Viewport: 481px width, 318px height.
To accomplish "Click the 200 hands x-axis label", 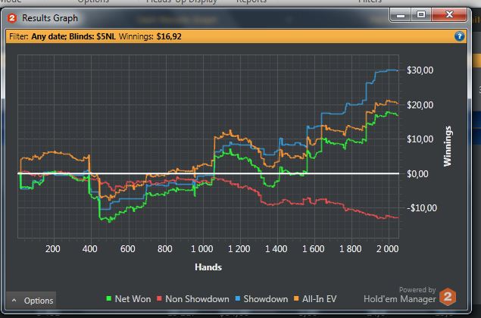I will 53,248.
